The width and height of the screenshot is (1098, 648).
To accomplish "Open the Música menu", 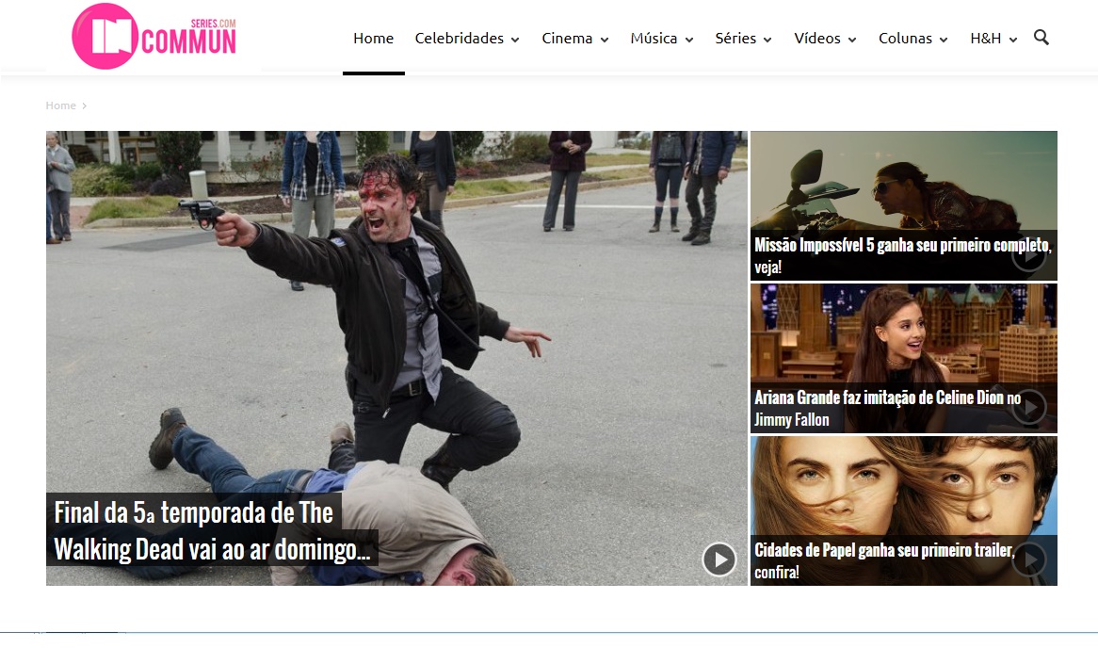I will (x=654, y=39).
